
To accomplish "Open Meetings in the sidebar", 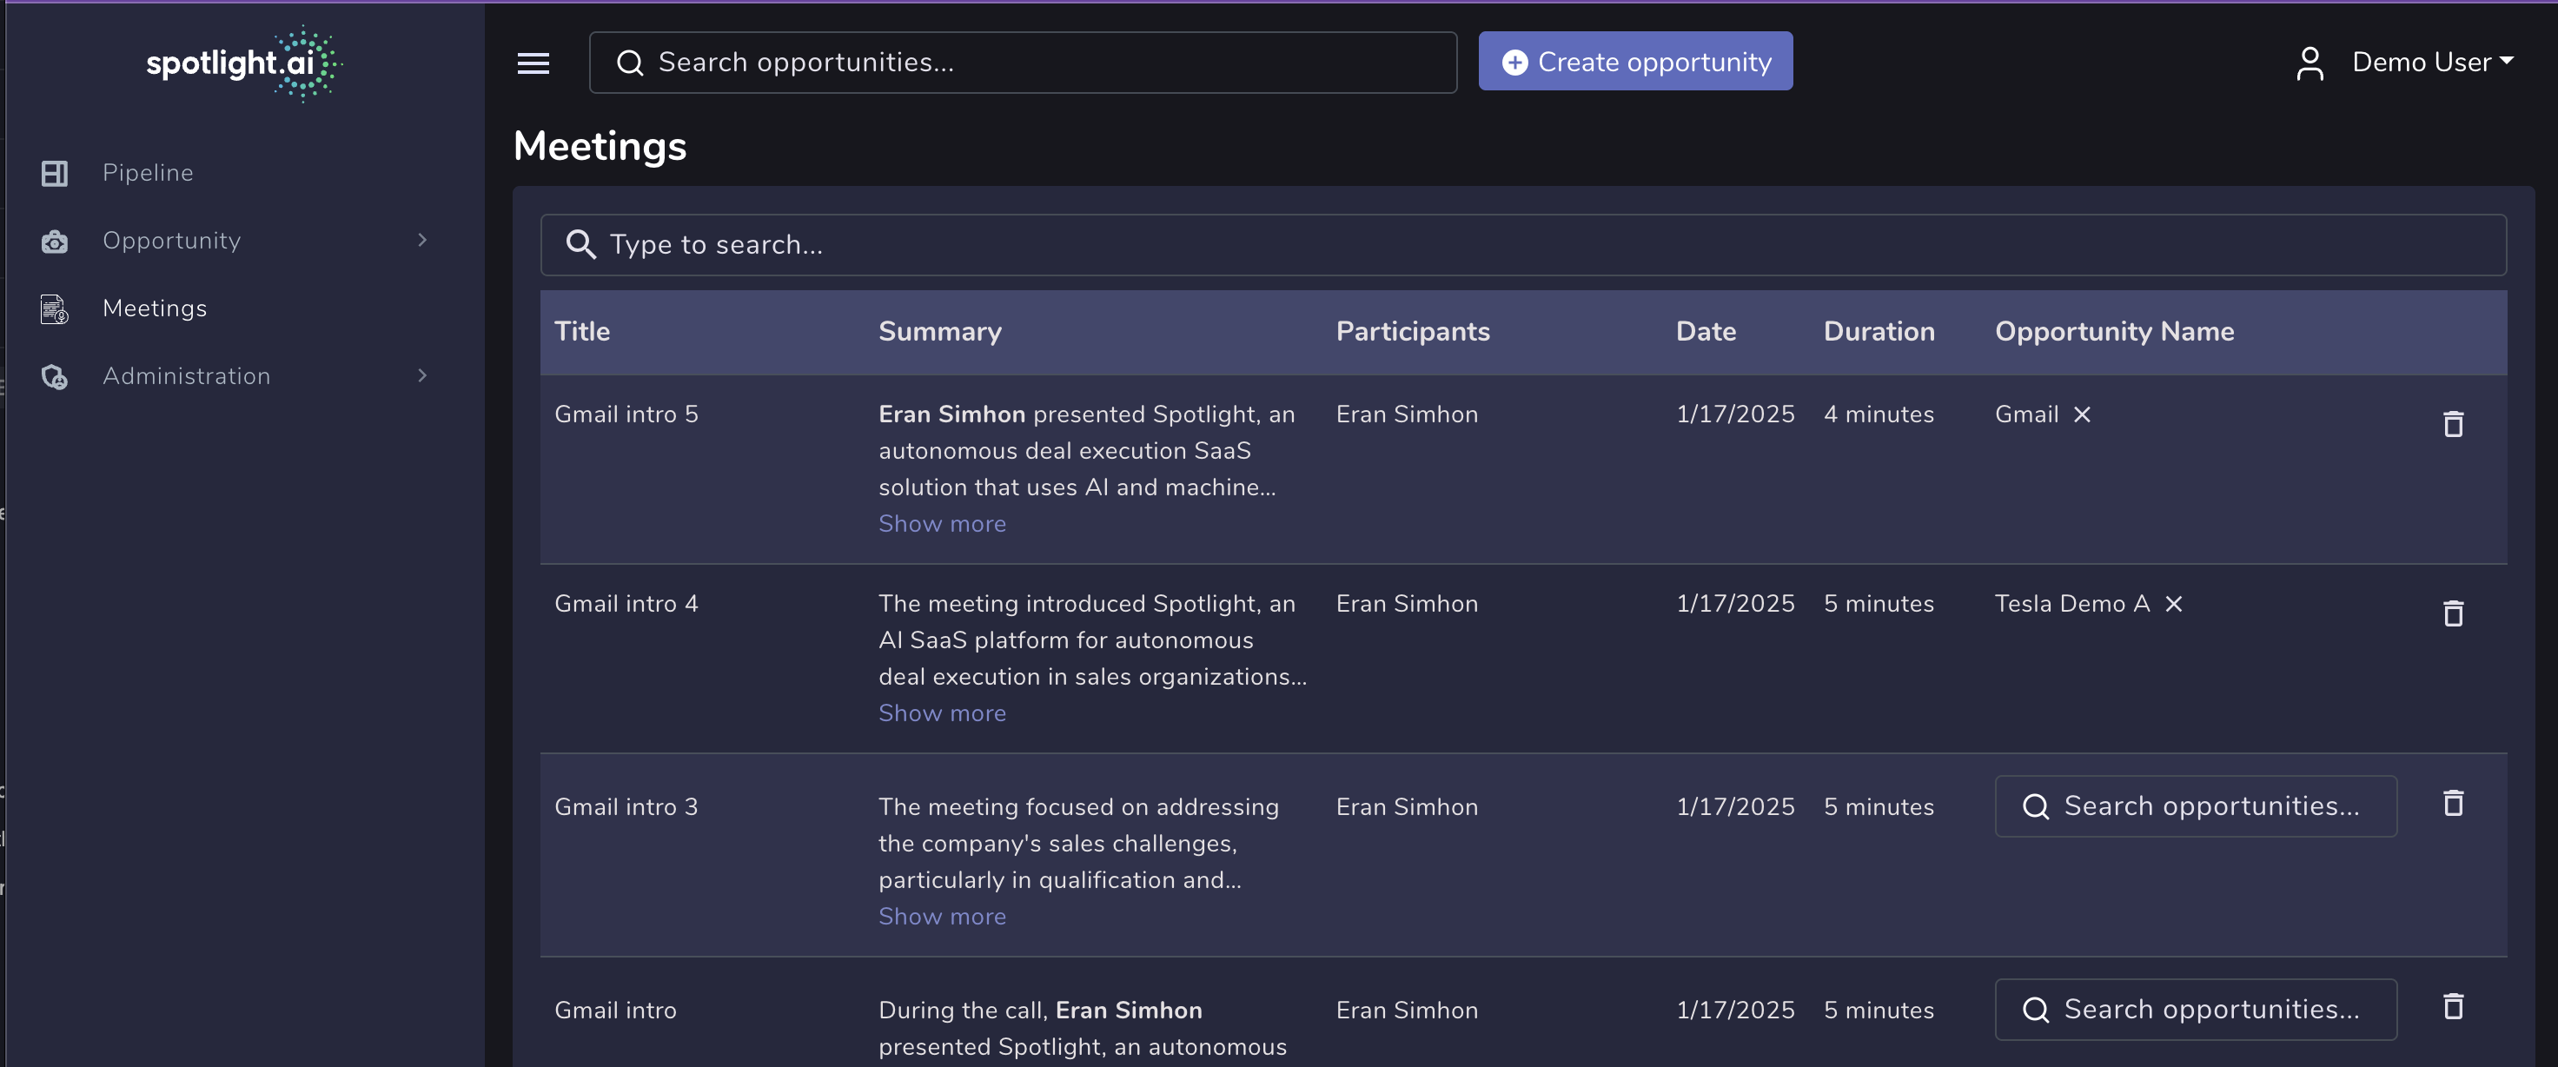I will point(154,308).
